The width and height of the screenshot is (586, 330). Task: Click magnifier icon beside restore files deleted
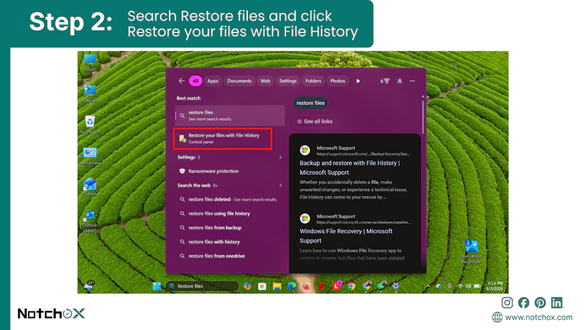(182, 200)
